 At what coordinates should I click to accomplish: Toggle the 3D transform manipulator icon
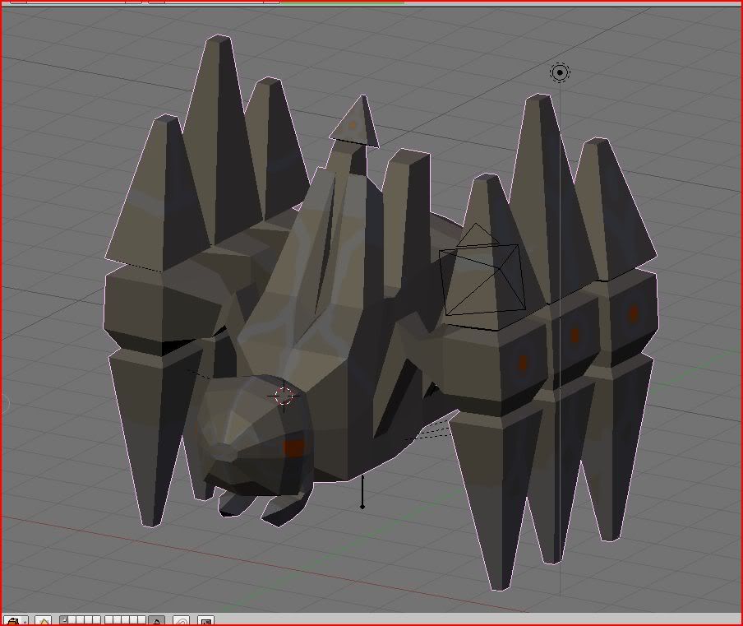[x=44, y=621]
